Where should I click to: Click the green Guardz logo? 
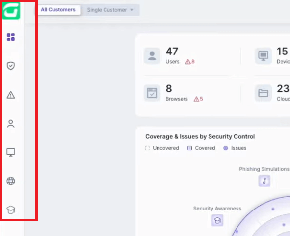click(x=11, y=11)
